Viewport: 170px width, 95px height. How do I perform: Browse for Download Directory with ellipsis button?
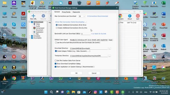[x=109, y=49]
